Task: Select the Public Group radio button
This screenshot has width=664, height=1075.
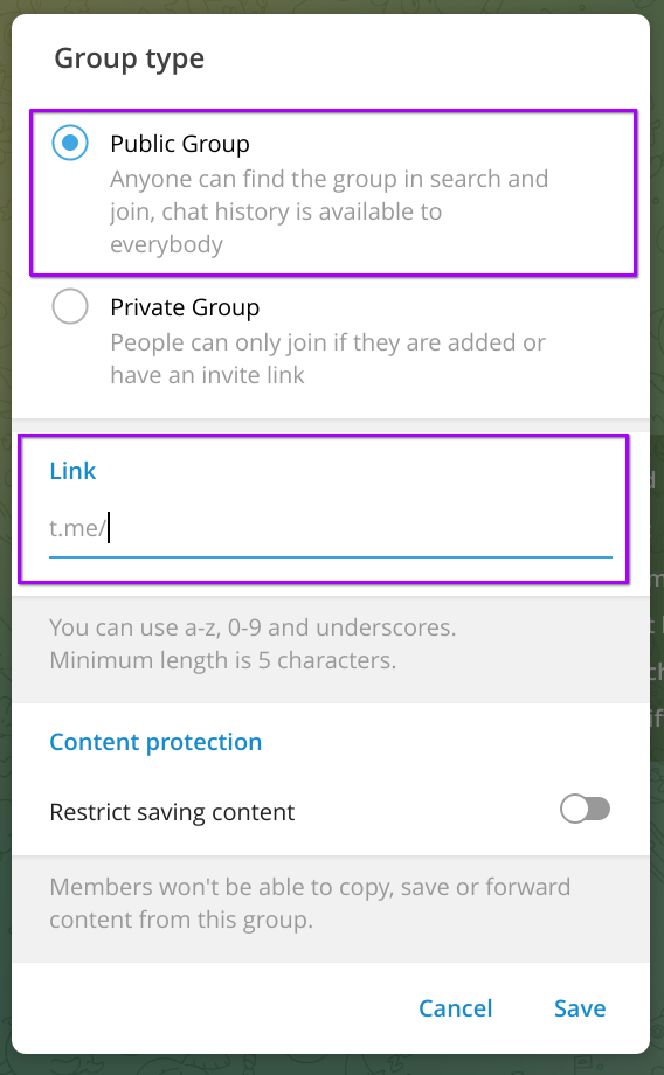Action: tap(70, 143)
